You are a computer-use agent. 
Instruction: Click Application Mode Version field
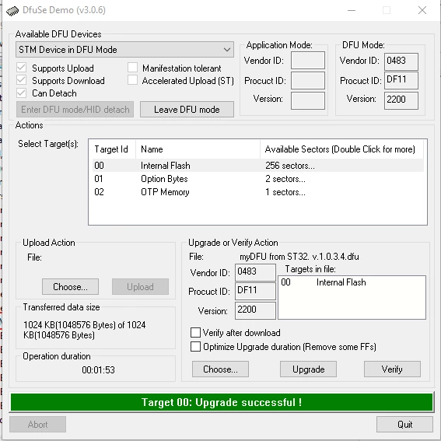[x=308, y=100]
